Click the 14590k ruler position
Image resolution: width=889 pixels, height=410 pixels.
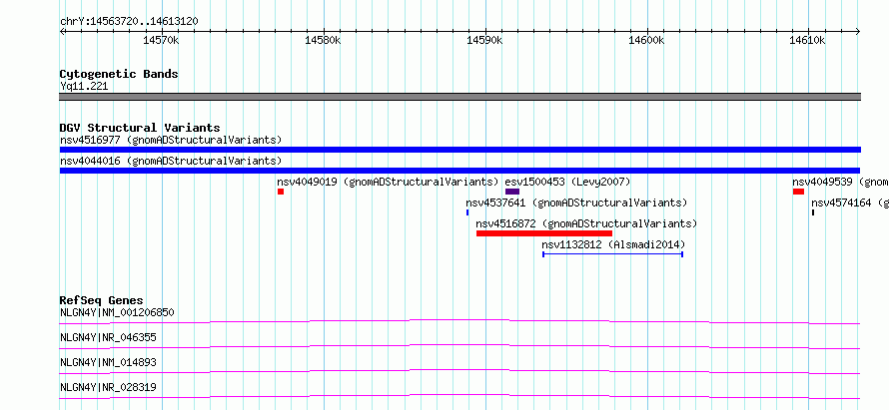coord(485,41)
